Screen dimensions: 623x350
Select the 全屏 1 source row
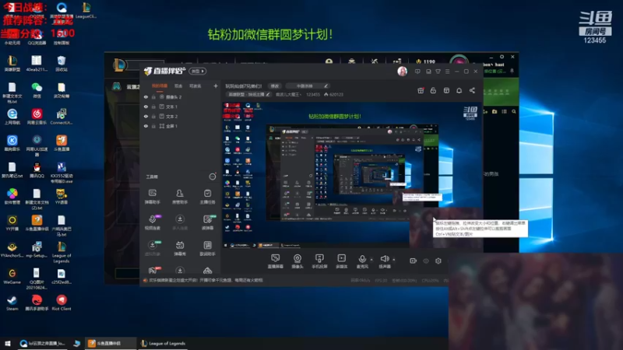point(181,126)
